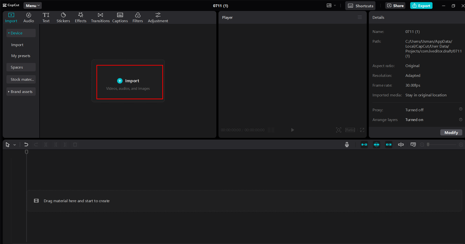This screenshot has height=244, width=465.
Task: Click the player timecode display
Action: (x=243, y=130)
